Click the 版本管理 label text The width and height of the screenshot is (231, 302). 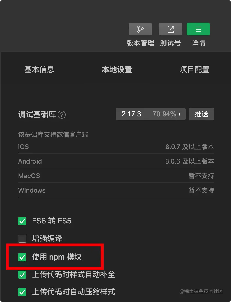click(140, 43)
